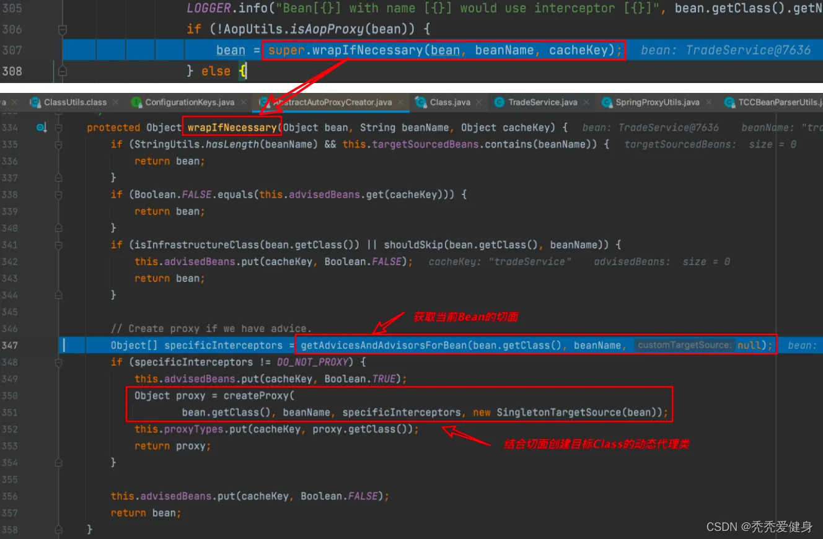The width and height of the screenshot is (823, 539).
Task: Collapse the if block fold at line 335
Action: point(59,144)
